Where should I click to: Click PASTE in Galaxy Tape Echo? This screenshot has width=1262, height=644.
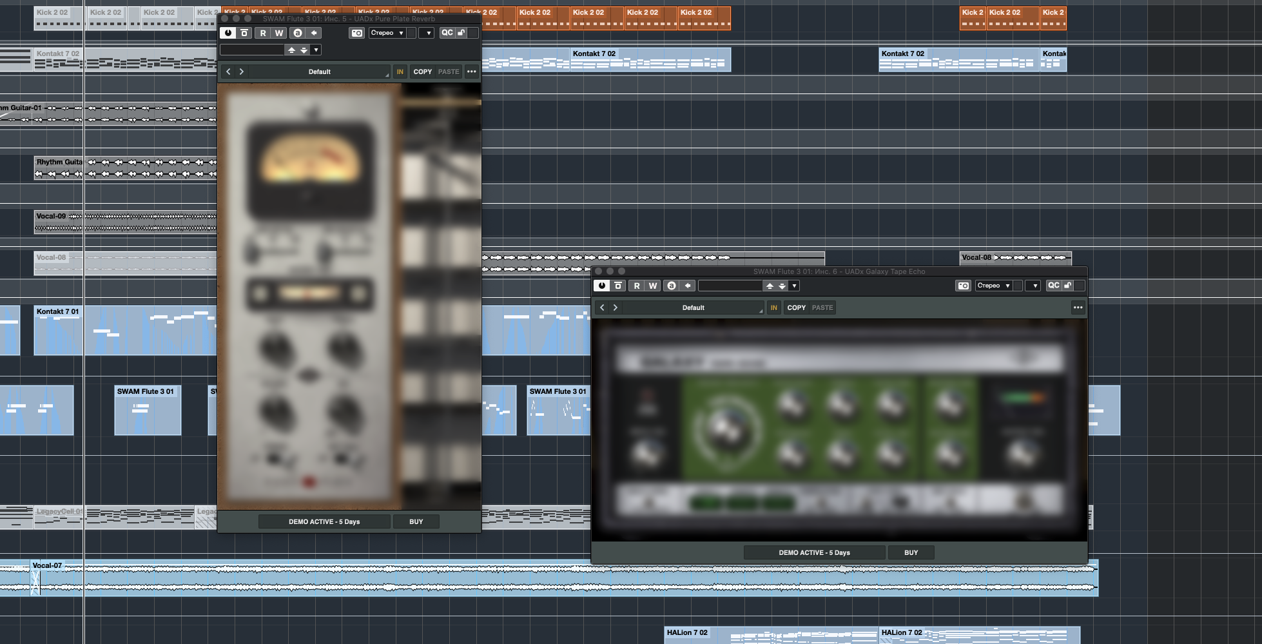pos(822,307)
